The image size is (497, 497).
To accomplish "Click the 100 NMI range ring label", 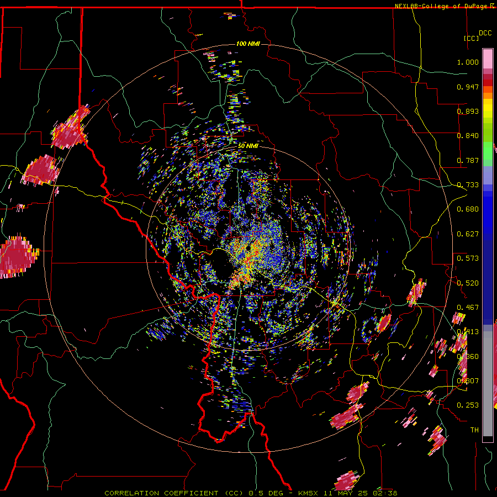I will pos(248,44).
